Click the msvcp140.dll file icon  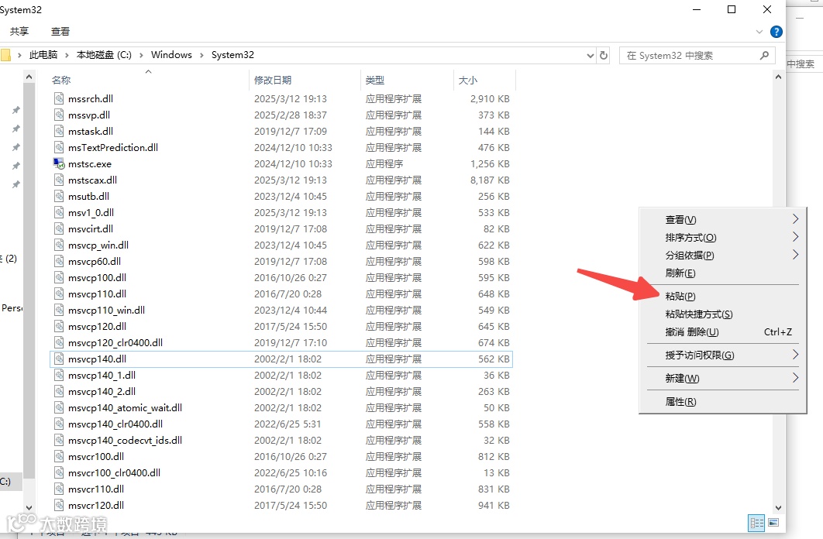point(59,359)
